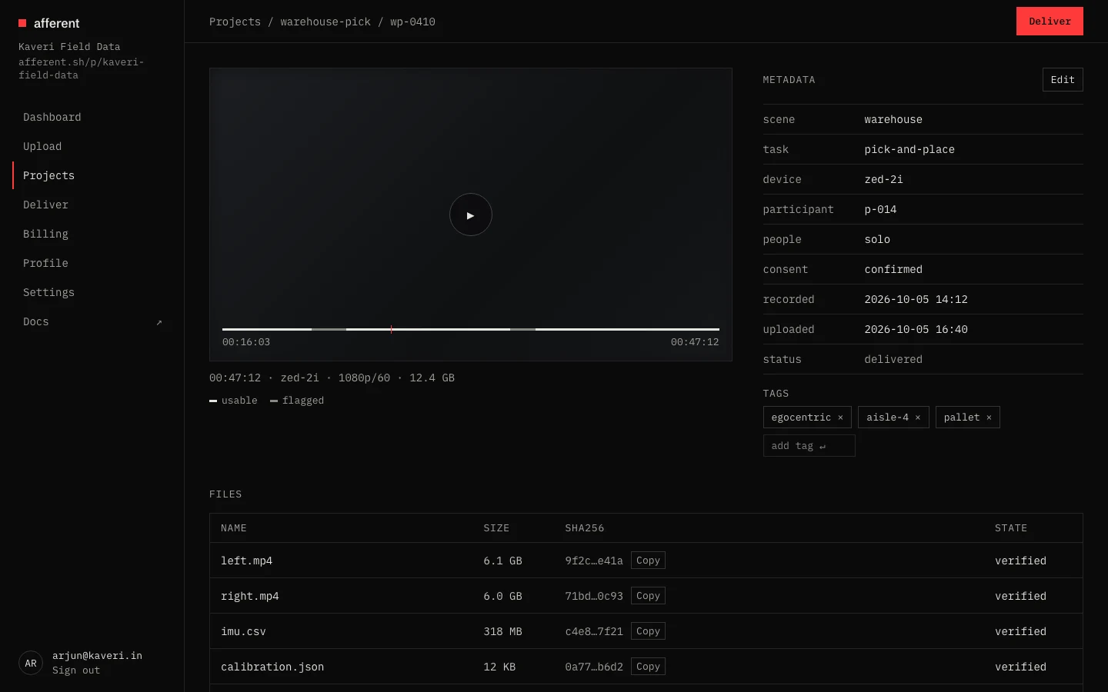Select the imu.csv file name
1108x692 pixels.
pyautogui.click(x=243, y=631)
